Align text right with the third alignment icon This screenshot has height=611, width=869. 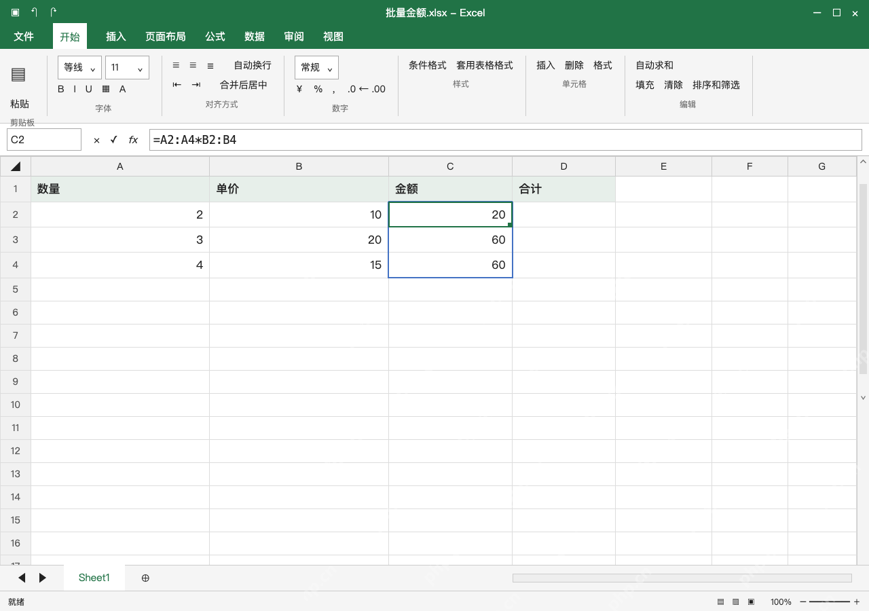[210, 65]
